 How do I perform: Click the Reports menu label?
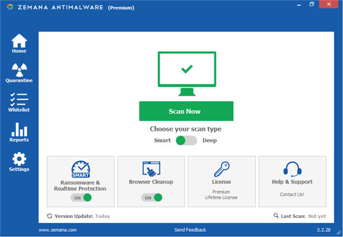pos(19,140)
